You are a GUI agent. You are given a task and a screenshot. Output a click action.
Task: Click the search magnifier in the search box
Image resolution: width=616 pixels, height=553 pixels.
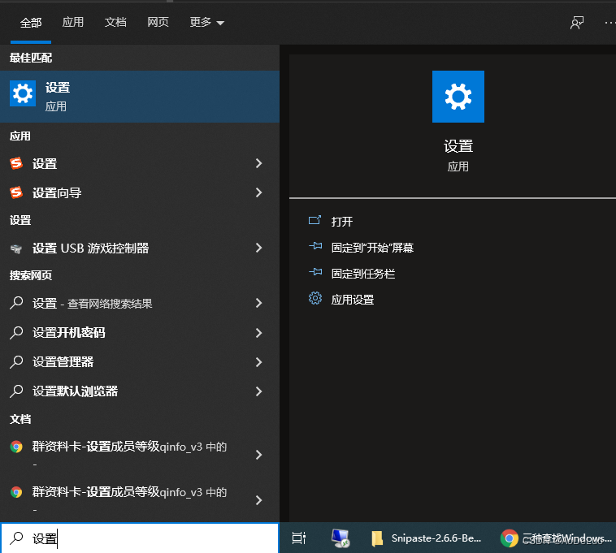[x=16, y=538]
